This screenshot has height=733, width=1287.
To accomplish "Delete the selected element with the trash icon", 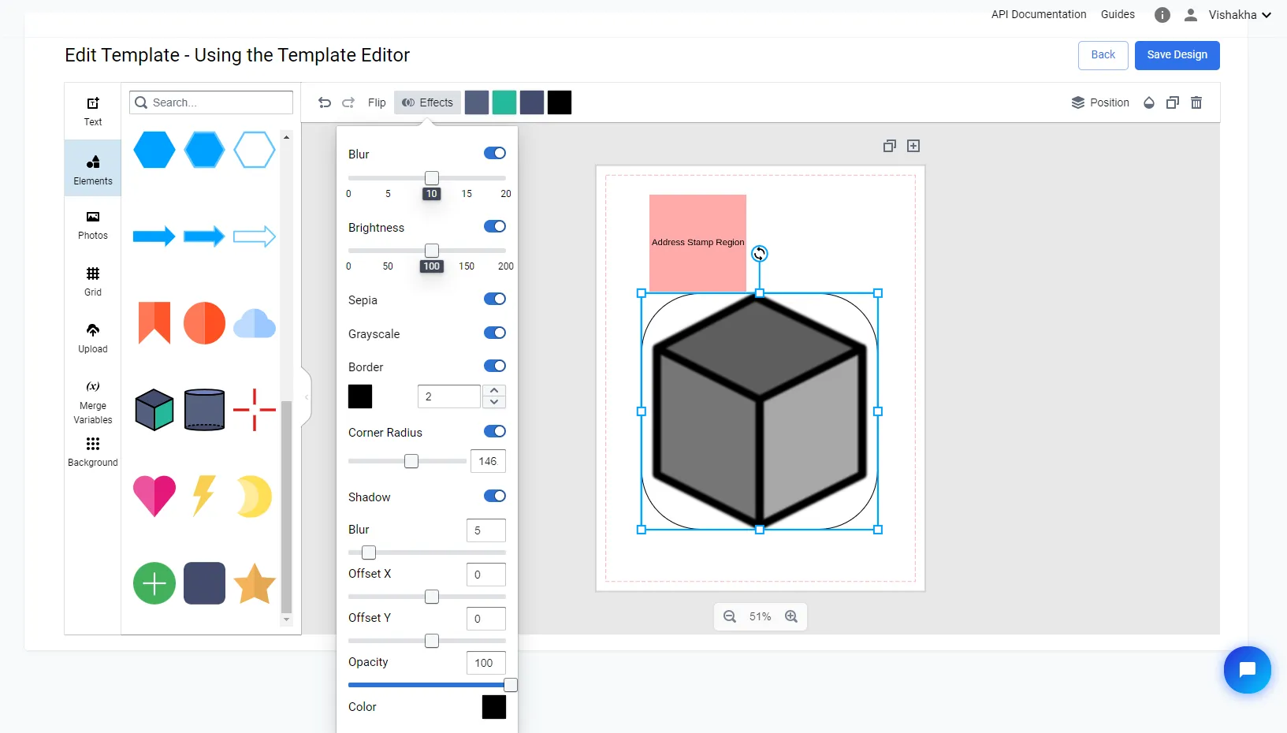I will (x=1196, y=102).
